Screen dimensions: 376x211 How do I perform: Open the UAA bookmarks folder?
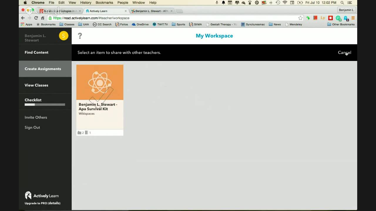coord(83,24)
